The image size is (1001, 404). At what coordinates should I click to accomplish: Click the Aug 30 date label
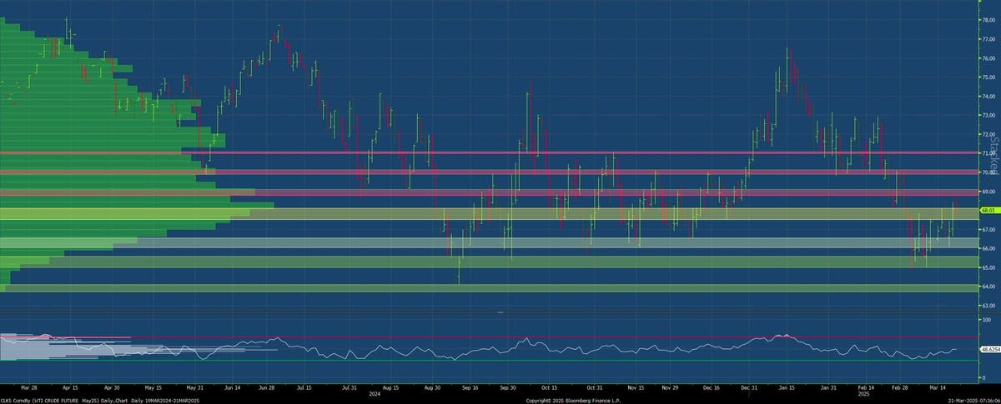click(432, 387)
